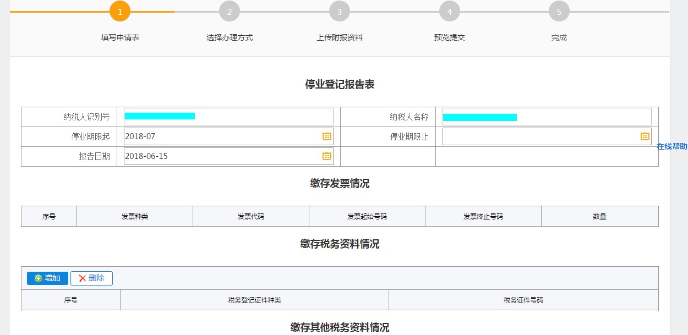Click the 预览提交 step label
This screenshot has width=688, height=335.
[449, 38]
